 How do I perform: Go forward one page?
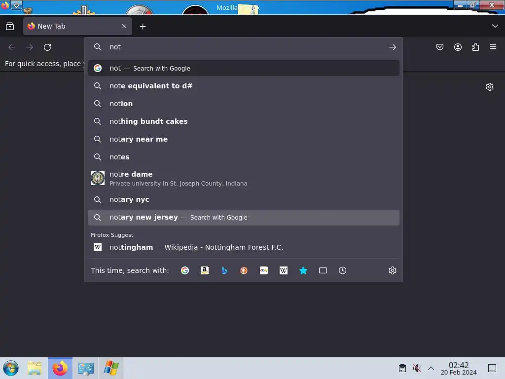point(30,47)
